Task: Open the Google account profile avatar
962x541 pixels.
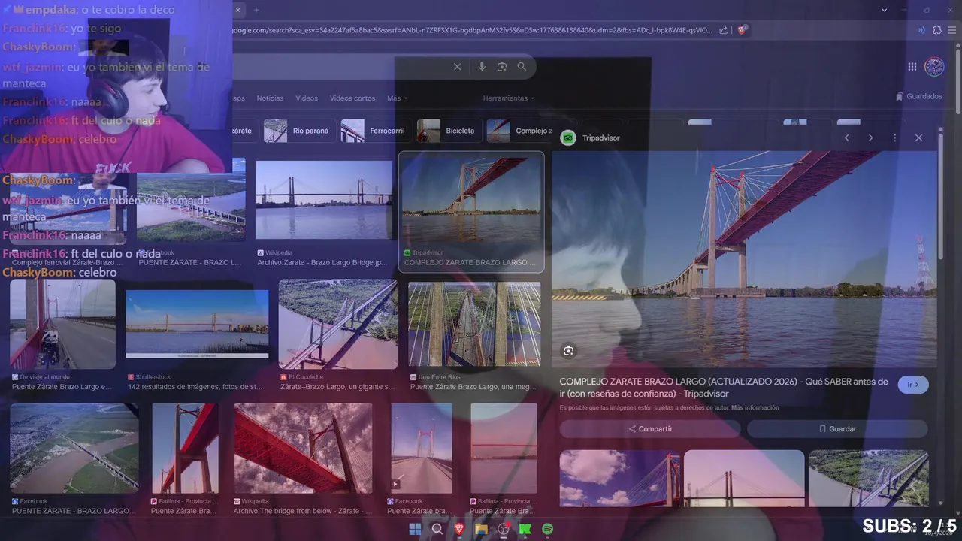Action: click(x=934, y=67)
